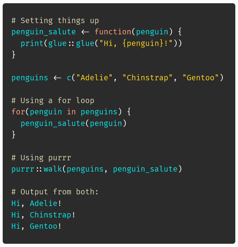Click the quoted "Gentoo" string in the vector
This screenshot has width=238, height=247.
(x=200, y=78)
